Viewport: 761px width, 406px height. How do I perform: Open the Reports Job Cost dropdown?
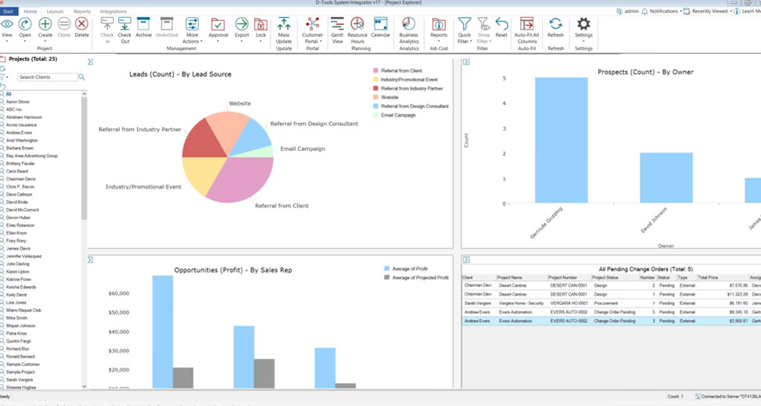[x=439, y=30]
